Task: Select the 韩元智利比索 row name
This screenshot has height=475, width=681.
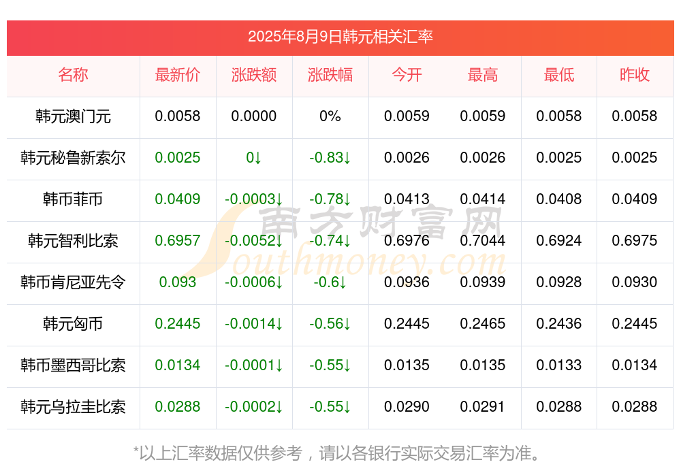Action: click(73, 240)
